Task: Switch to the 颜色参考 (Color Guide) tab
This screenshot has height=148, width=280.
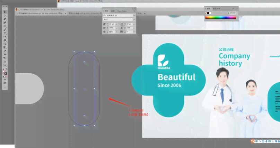Action: [x=217, y=9]
